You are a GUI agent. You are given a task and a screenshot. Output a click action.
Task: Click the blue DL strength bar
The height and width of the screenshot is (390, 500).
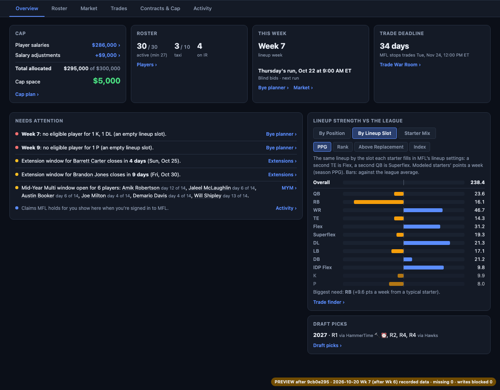coord(427,243)
